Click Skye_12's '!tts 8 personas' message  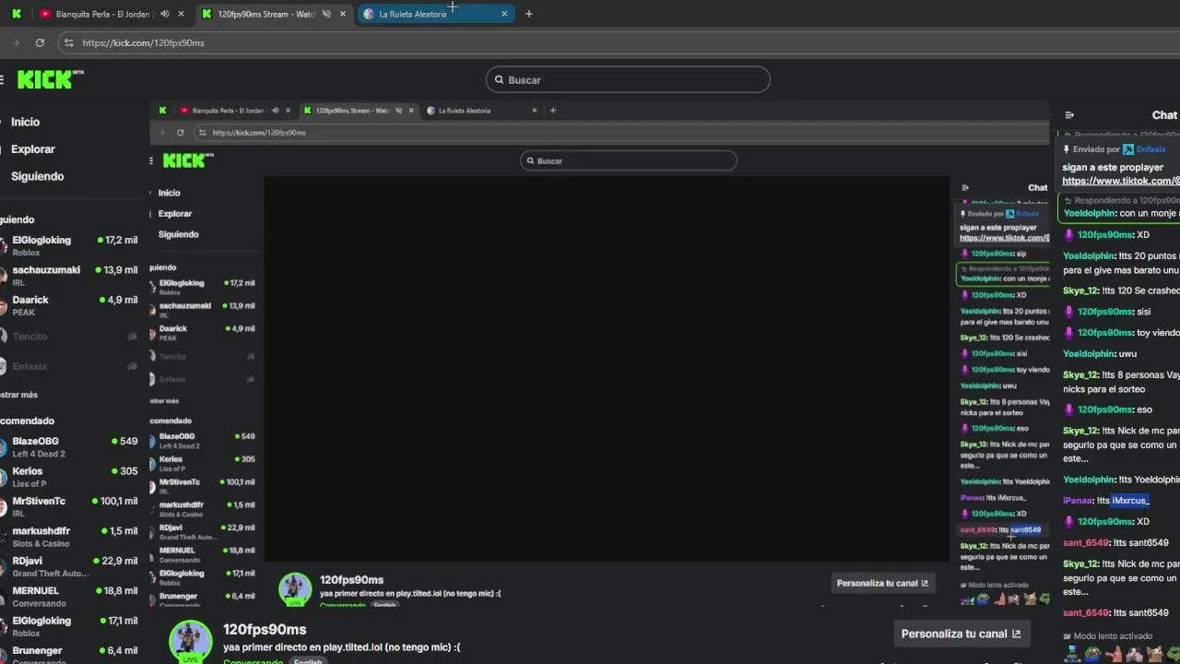click(1121, 382)
